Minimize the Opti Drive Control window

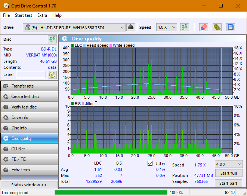coord(204,6)
